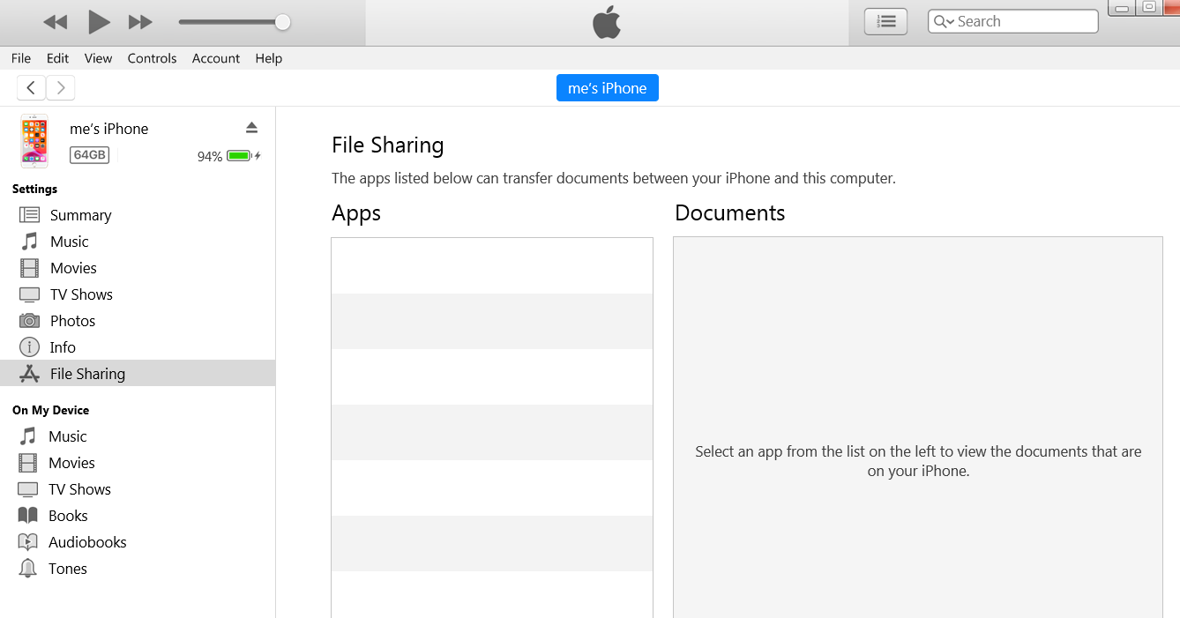This screenshot has height=618, width=1180.
Task: Click the Search input field
Action: 1013,21
